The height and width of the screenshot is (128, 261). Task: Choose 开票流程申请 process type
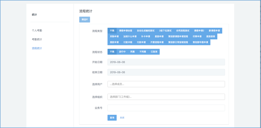click(x=157, y=42)
